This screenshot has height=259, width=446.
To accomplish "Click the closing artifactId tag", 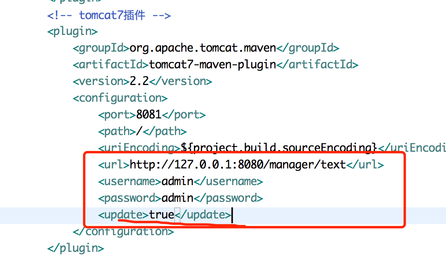I will [x=317, y=65].
